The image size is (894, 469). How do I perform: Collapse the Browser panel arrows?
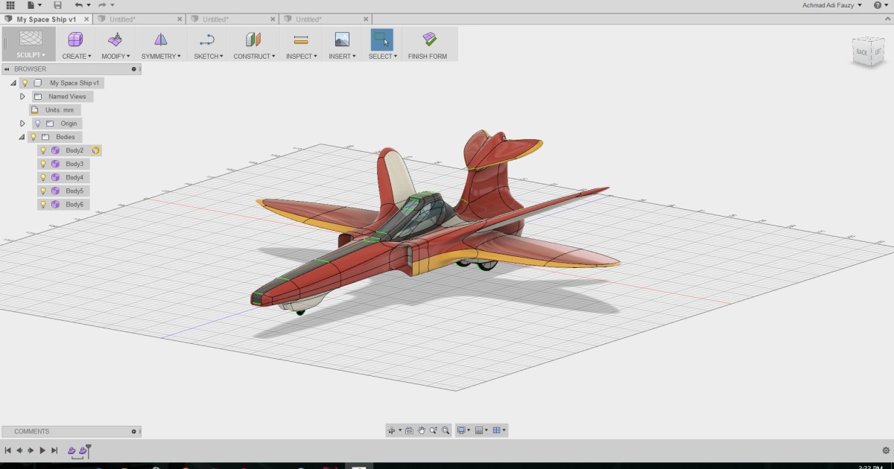(8, 69)
